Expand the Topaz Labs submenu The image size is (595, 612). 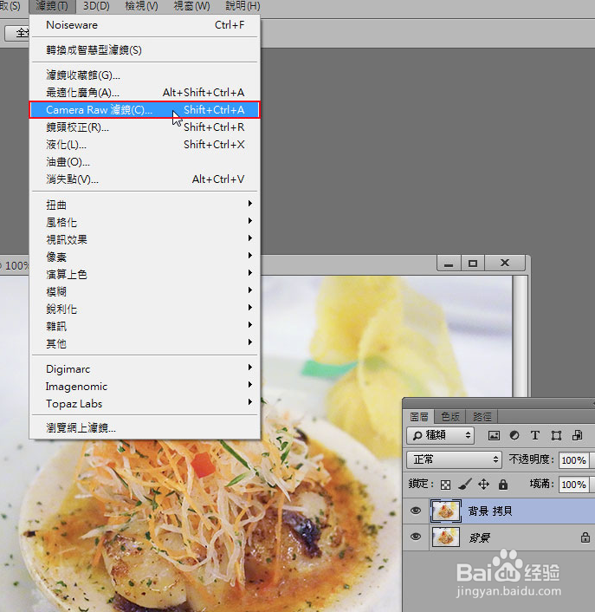pos(145,404)
